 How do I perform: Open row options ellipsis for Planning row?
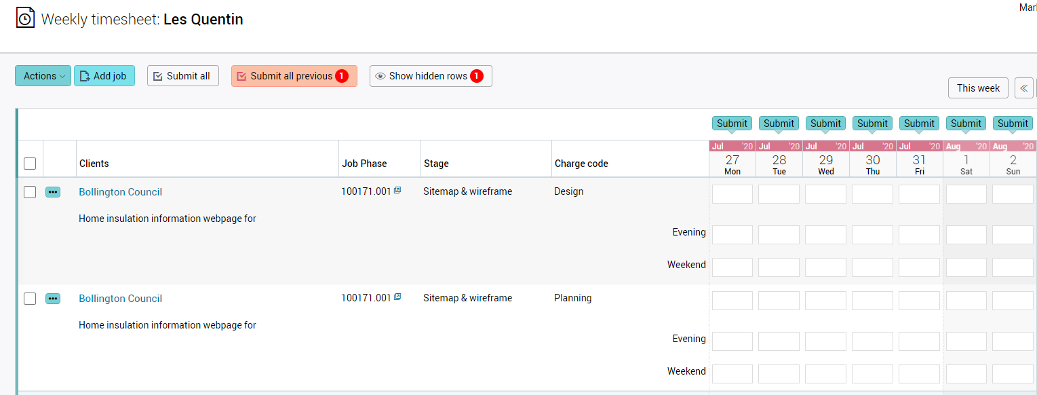(53, 299)
